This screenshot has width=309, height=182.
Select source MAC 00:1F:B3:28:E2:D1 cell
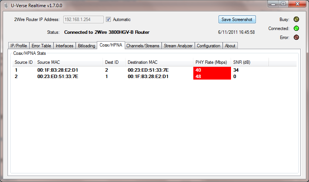click(x=58, y=70)
